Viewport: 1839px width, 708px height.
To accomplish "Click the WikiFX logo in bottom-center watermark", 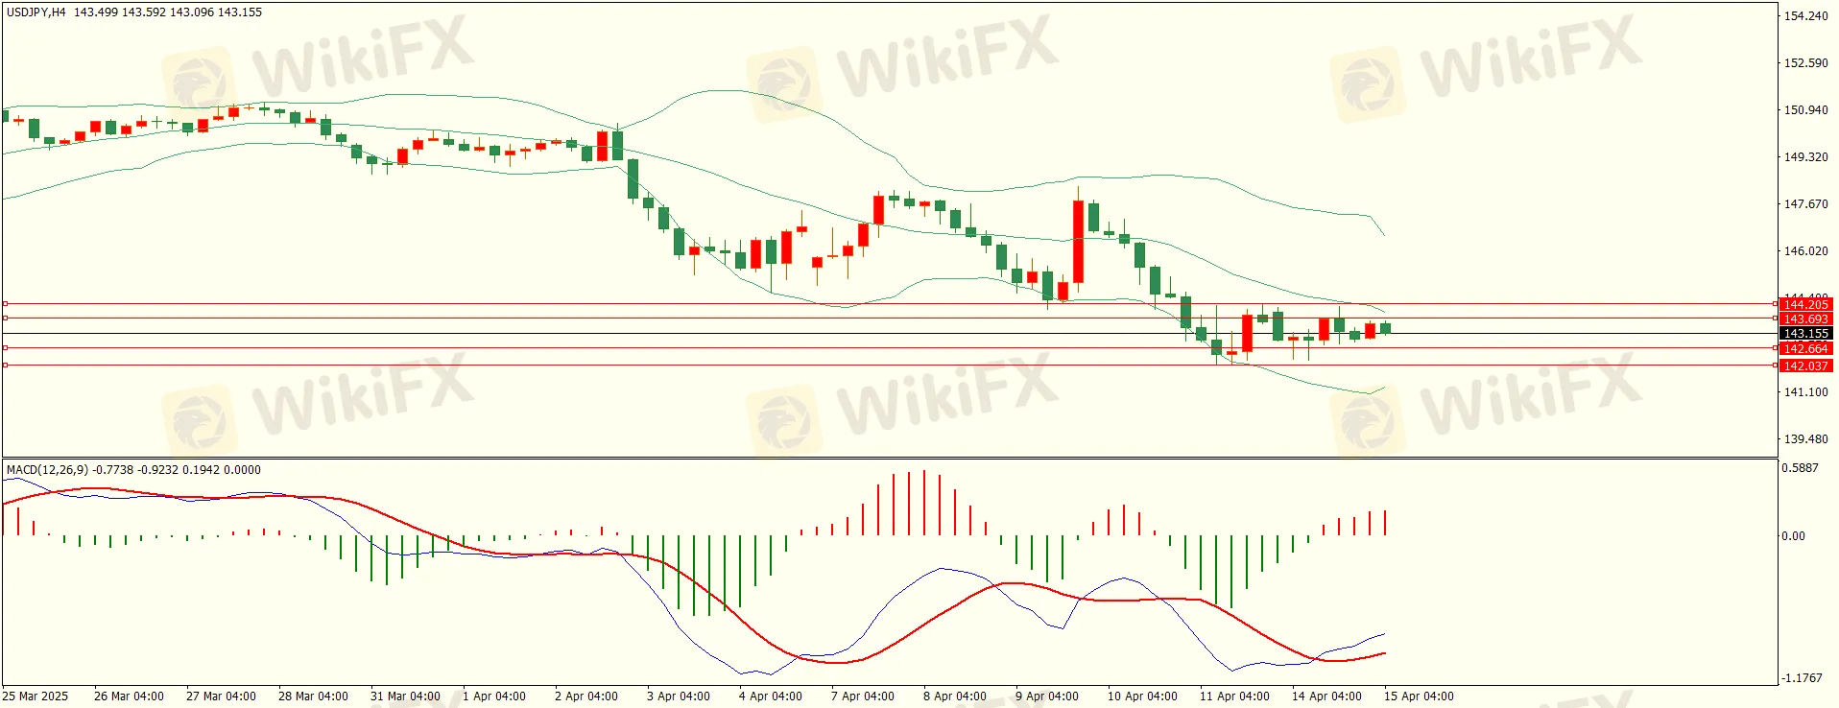I will click(x=782, y=418).
